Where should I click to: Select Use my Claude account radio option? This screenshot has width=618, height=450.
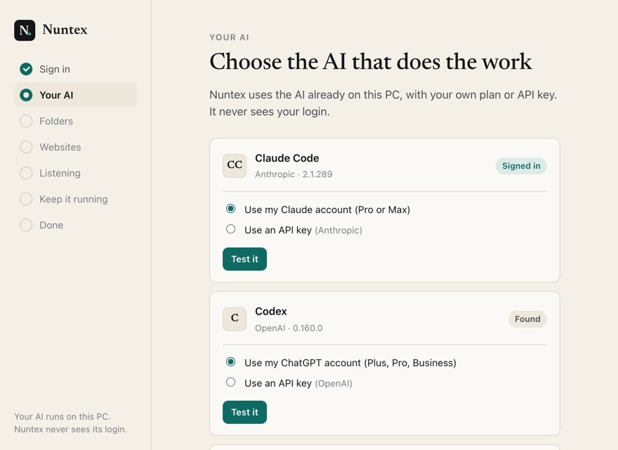click(x=230, y=208)
